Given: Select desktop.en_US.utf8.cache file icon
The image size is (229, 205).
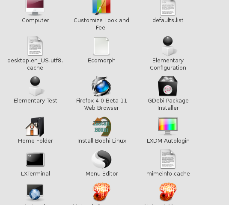Looking at the screenshot, I should click(35, 46).
